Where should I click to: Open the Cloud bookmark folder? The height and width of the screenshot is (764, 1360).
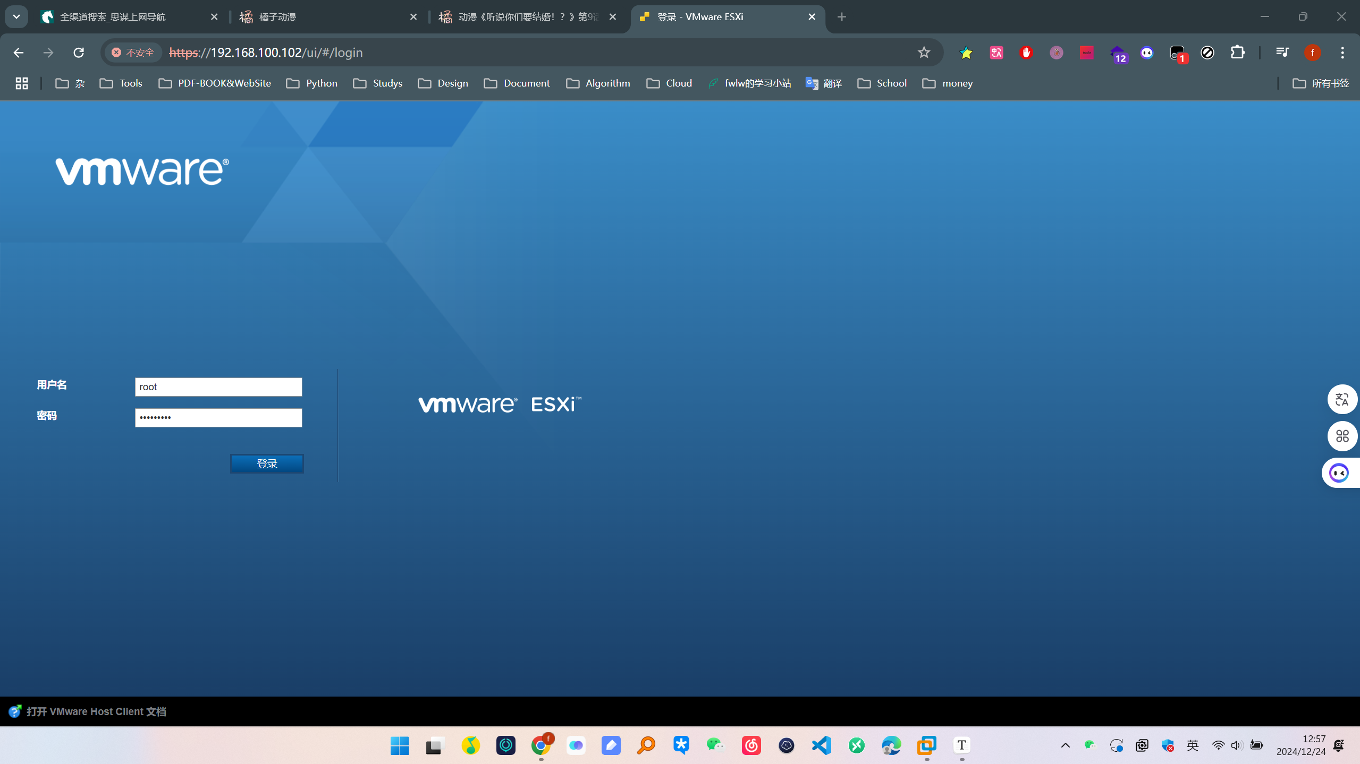tap(670, 83)
